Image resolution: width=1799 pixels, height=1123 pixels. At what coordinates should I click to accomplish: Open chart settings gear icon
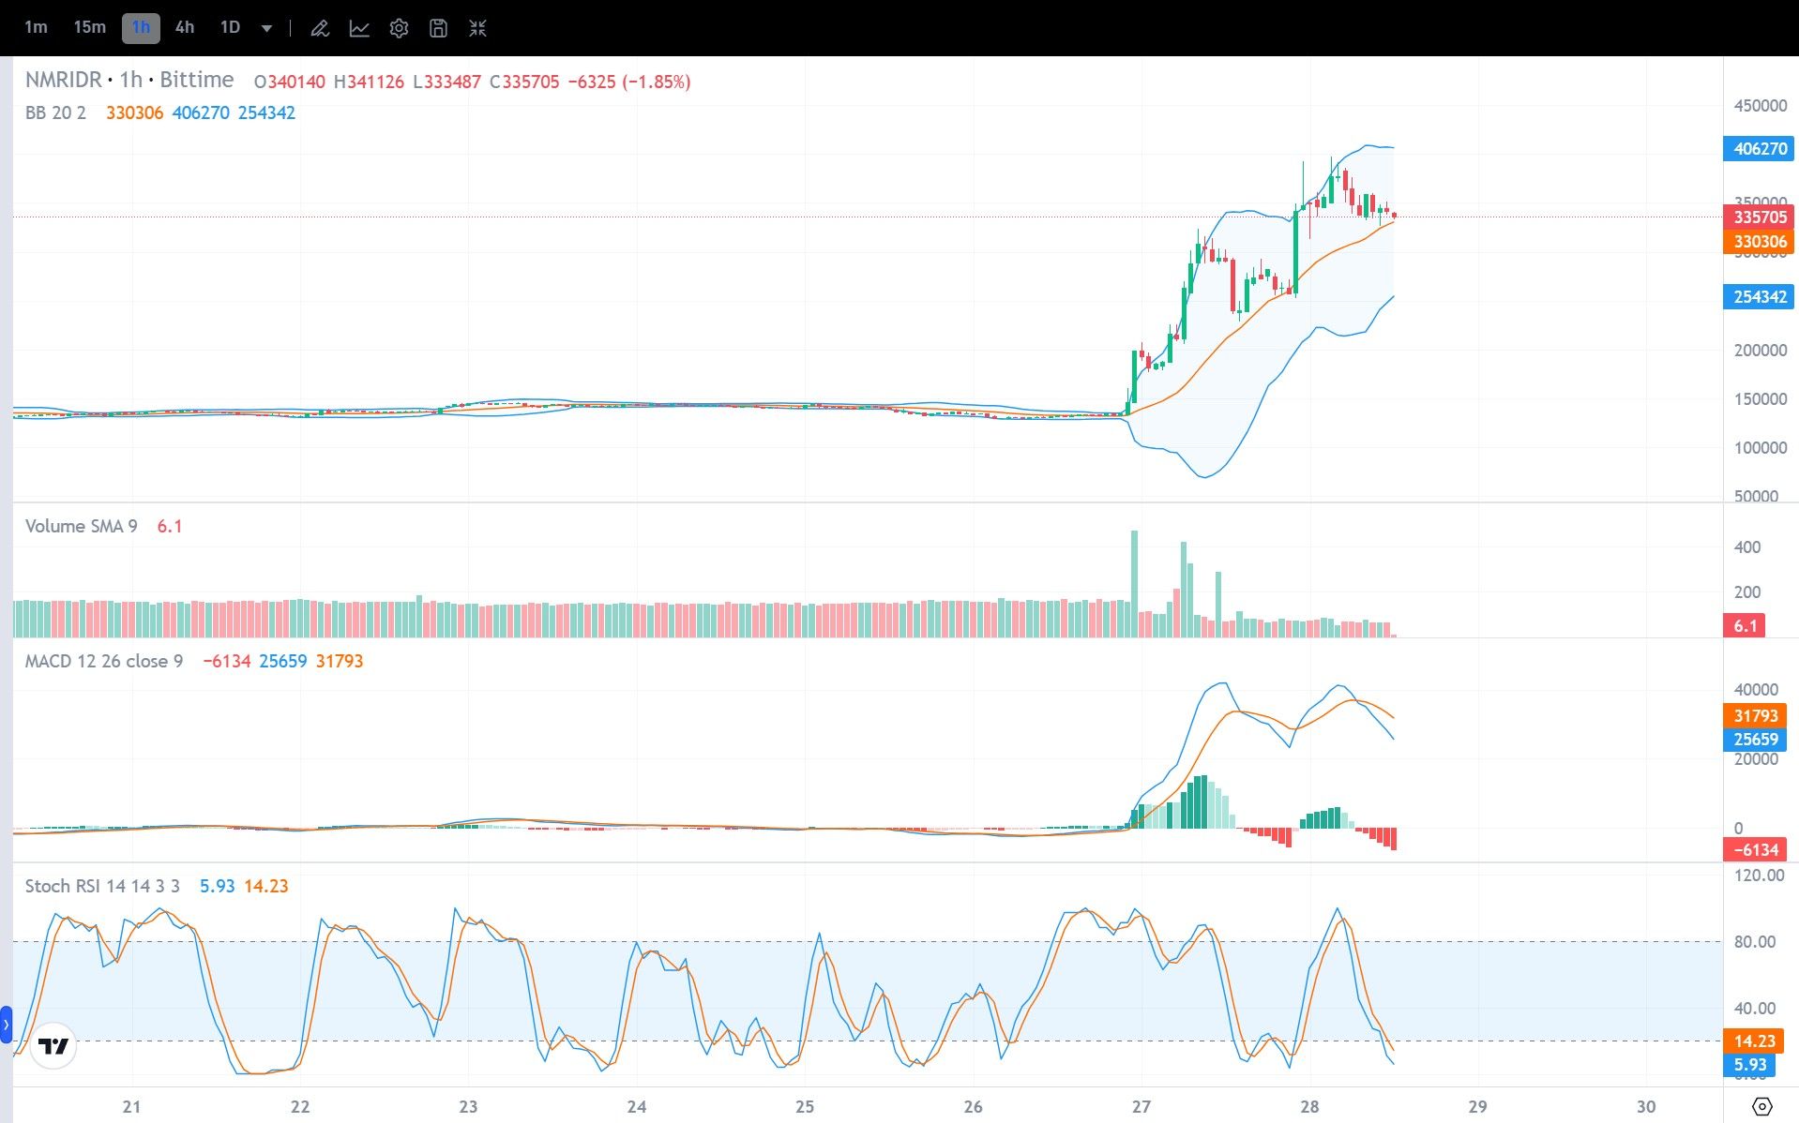[x=399, y=28]
